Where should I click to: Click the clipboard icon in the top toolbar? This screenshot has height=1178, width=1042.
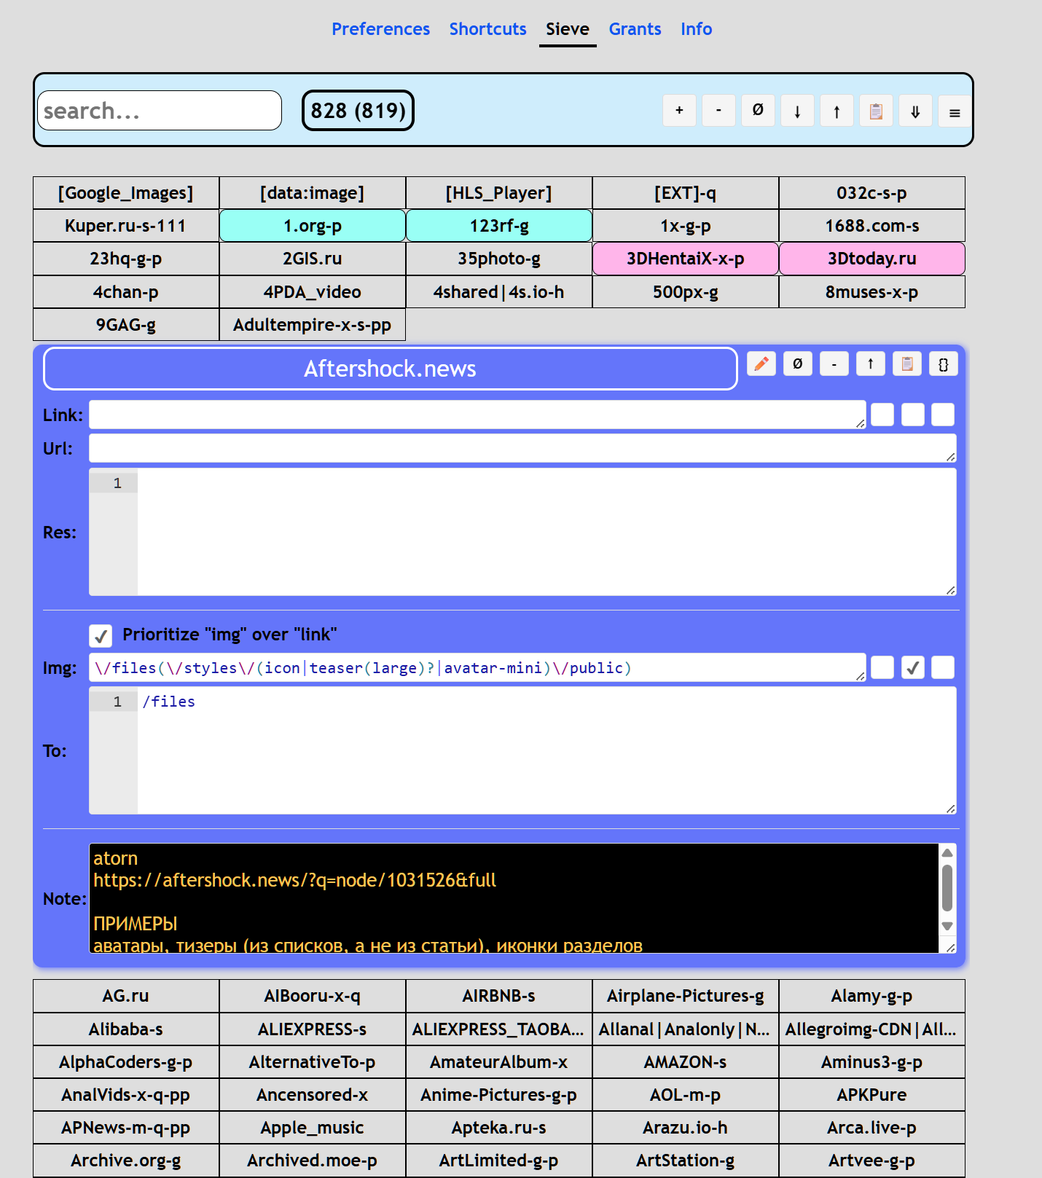876,111
